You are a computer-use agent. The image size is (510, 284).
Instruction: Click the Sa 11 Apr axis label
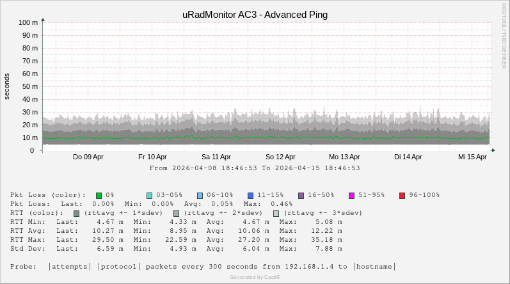pos(216,157)
